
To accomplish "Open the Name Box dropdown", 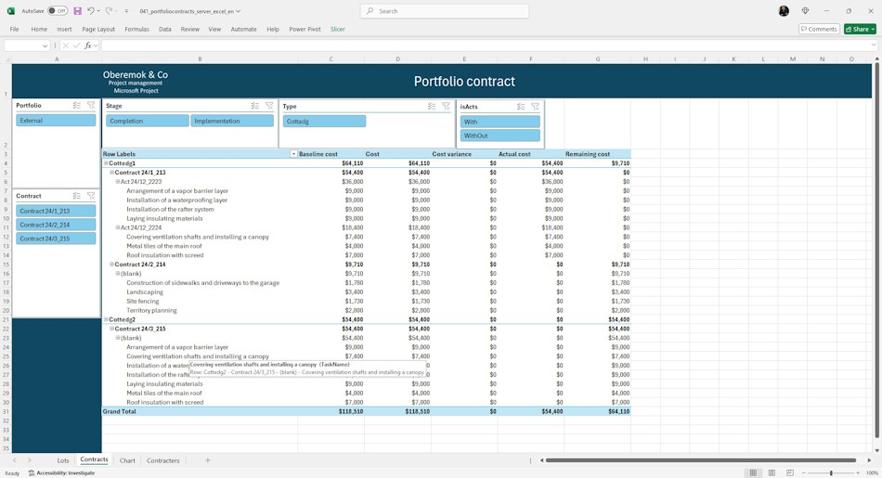I will 45,46.
